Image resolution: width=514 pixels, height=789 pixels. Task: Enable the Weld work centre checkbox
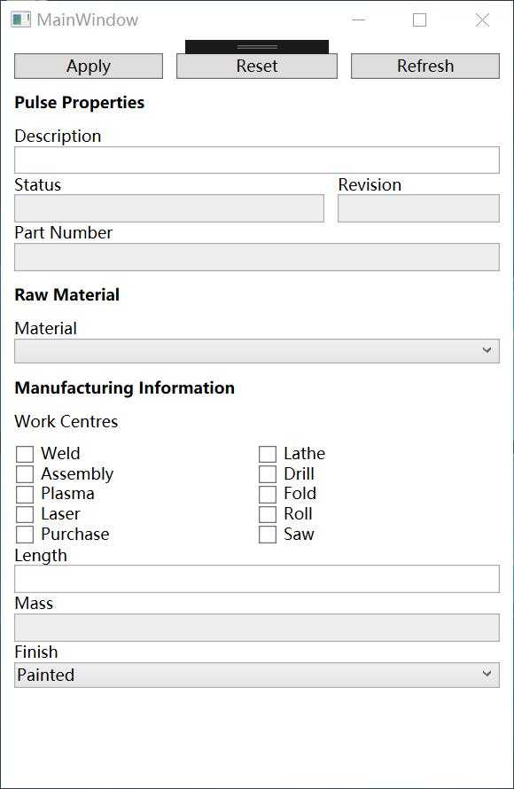tap(25, 454)
